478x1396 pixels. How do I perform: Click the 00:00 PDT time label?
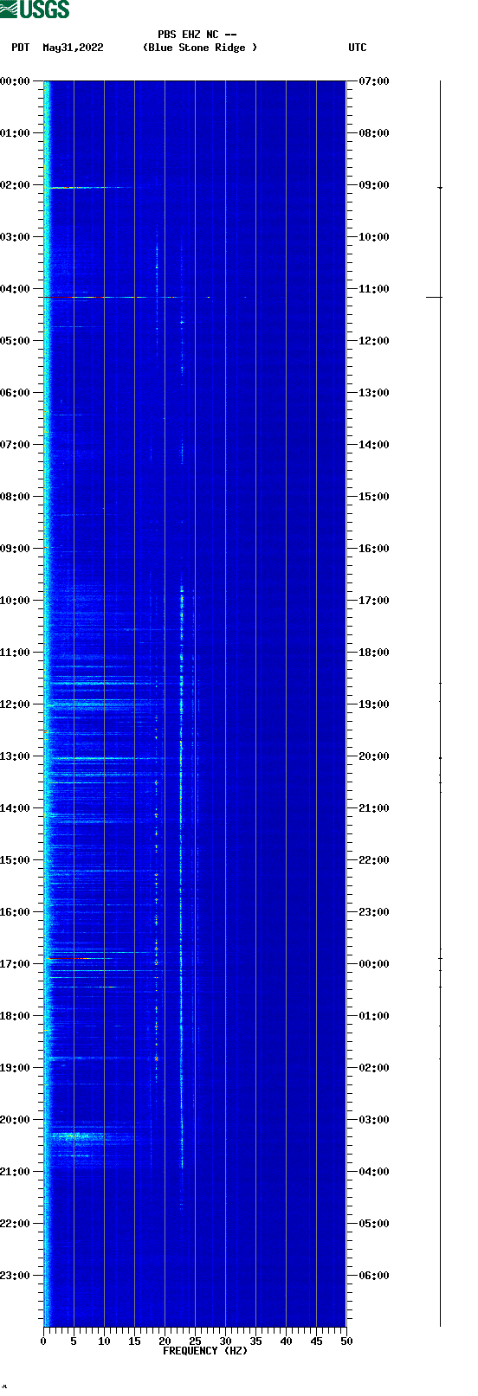click(x=15, y=81)
